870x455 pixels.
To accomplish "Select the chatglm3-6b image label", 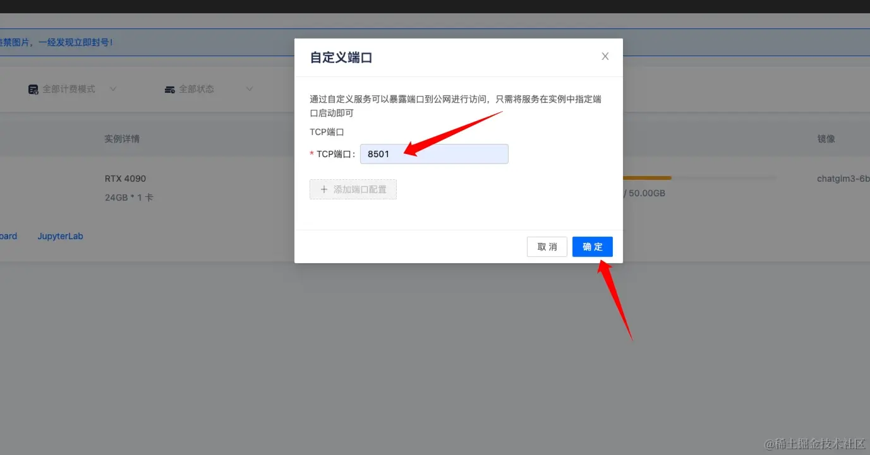I will coord(843,179).
